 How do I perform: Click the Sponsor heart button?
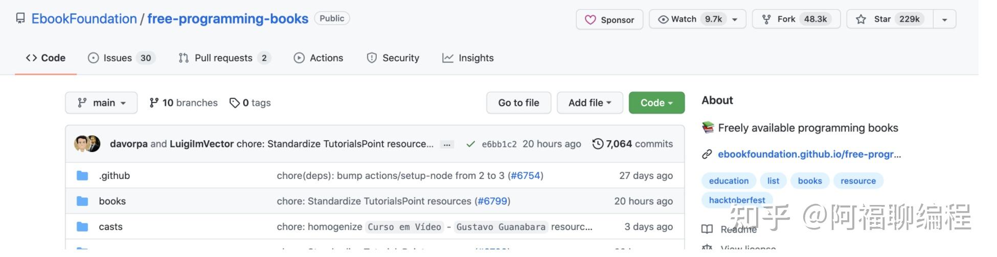[609, 20]
